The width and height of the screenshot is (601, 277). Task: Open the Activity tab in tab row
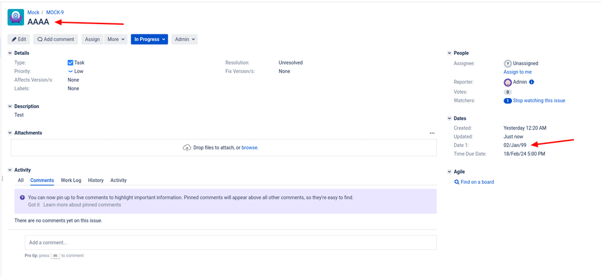pos(119,180)
